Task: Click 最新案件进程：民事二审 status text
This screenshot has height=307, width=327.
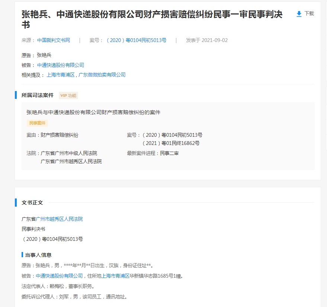Action: pos(153,153)
